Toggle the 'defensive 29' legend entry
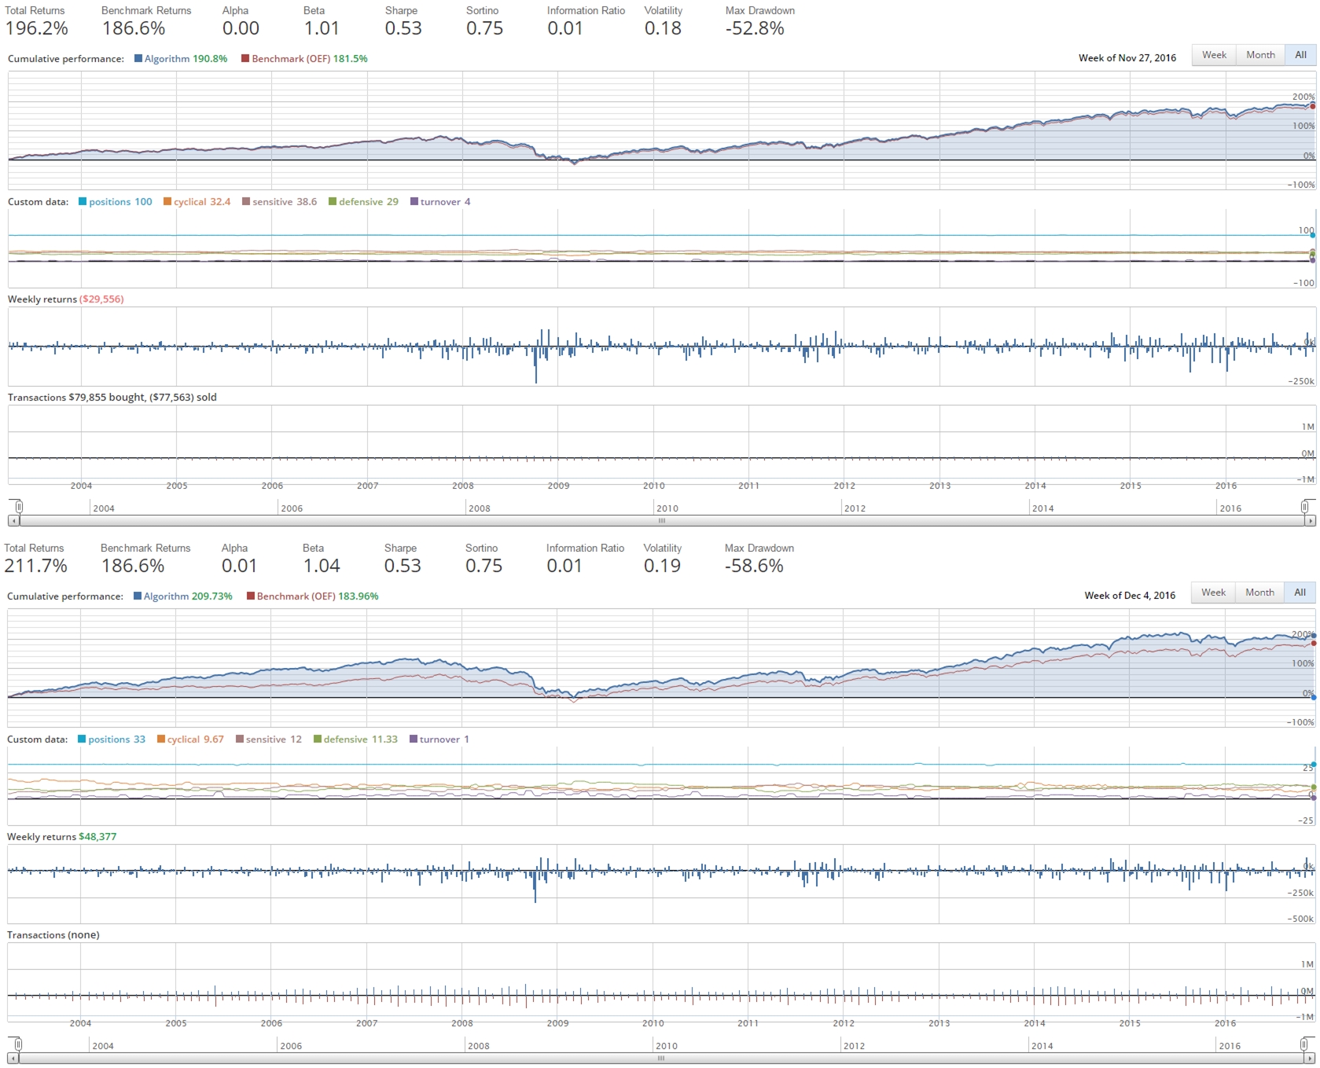 click(x=367, y=202)
